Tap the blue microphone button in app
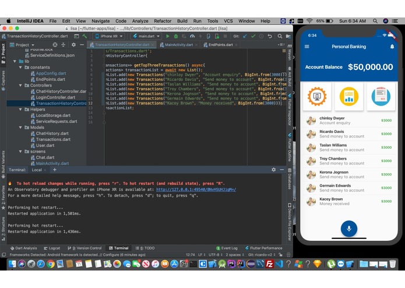Image resolution: width=405 pixels, height=288 pixels. point(349,229)
